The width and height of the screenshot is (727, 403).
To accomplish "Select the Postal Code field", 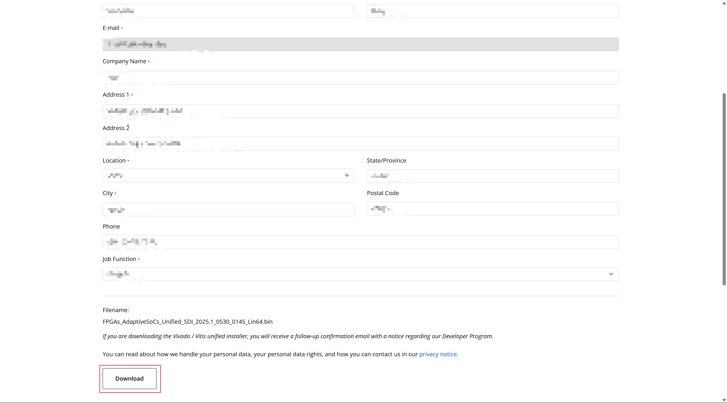I will 492,208.
